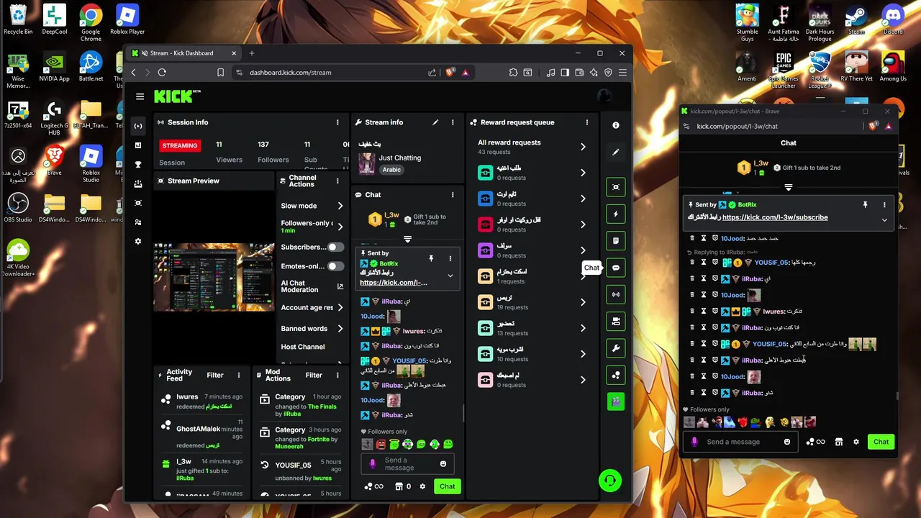The height and width of the screenshot is (518, 921).
Task: Reload the dashboard page
Action: [162, 72]
